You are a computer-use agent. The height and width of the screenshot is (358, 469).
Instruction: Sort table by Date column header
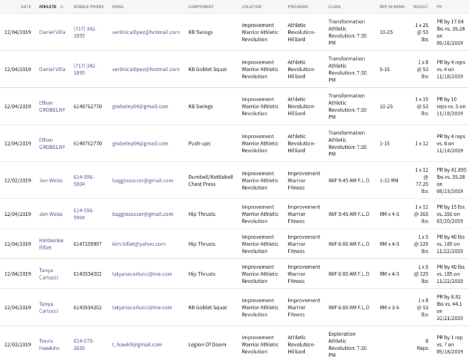pos(26,7)
